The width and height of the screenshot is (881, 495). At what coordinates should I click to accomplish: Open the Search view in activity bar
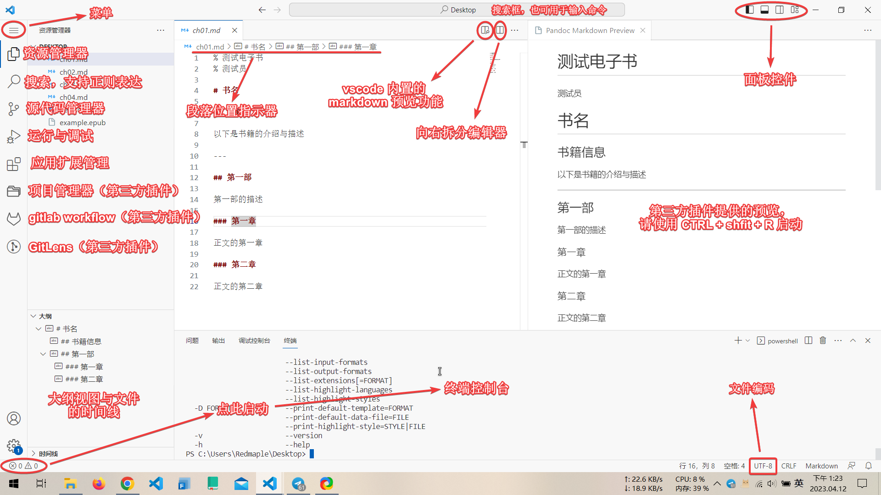point(14,82)
